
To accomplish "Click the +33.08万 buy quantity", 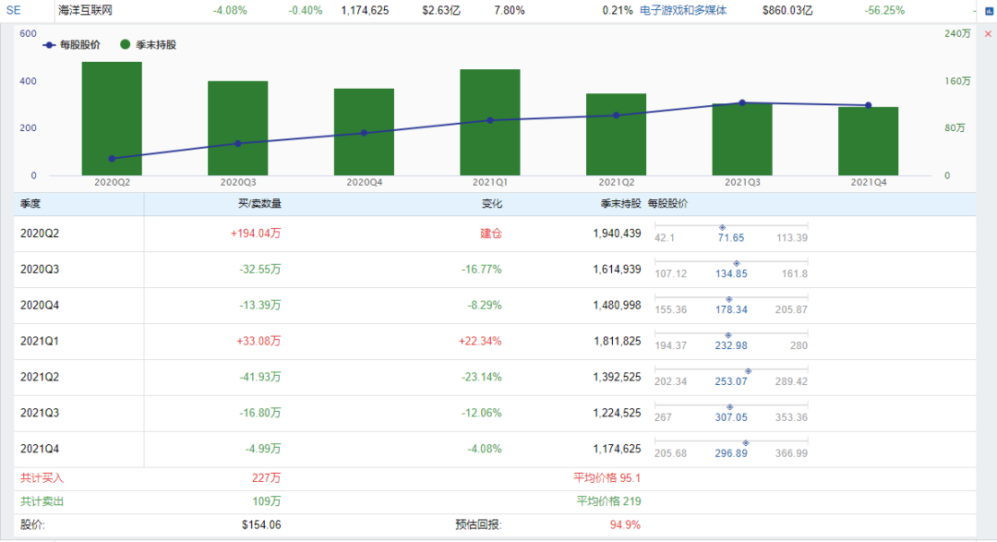I will [x=258, y=341].
